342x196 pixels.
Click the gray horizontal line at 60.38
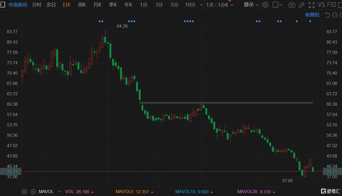(226, 103)
